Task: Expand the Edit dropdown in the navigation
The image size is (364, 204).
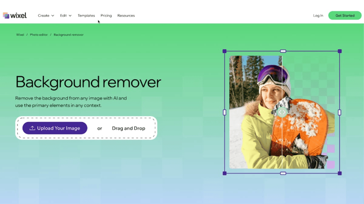Action: [x=63, y=15]
